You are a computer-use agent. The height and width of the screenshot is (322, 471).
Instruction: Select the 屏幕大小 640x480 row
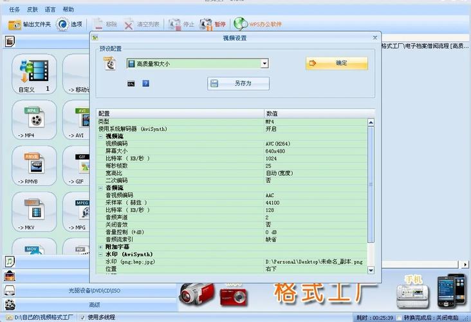(232, 151)
